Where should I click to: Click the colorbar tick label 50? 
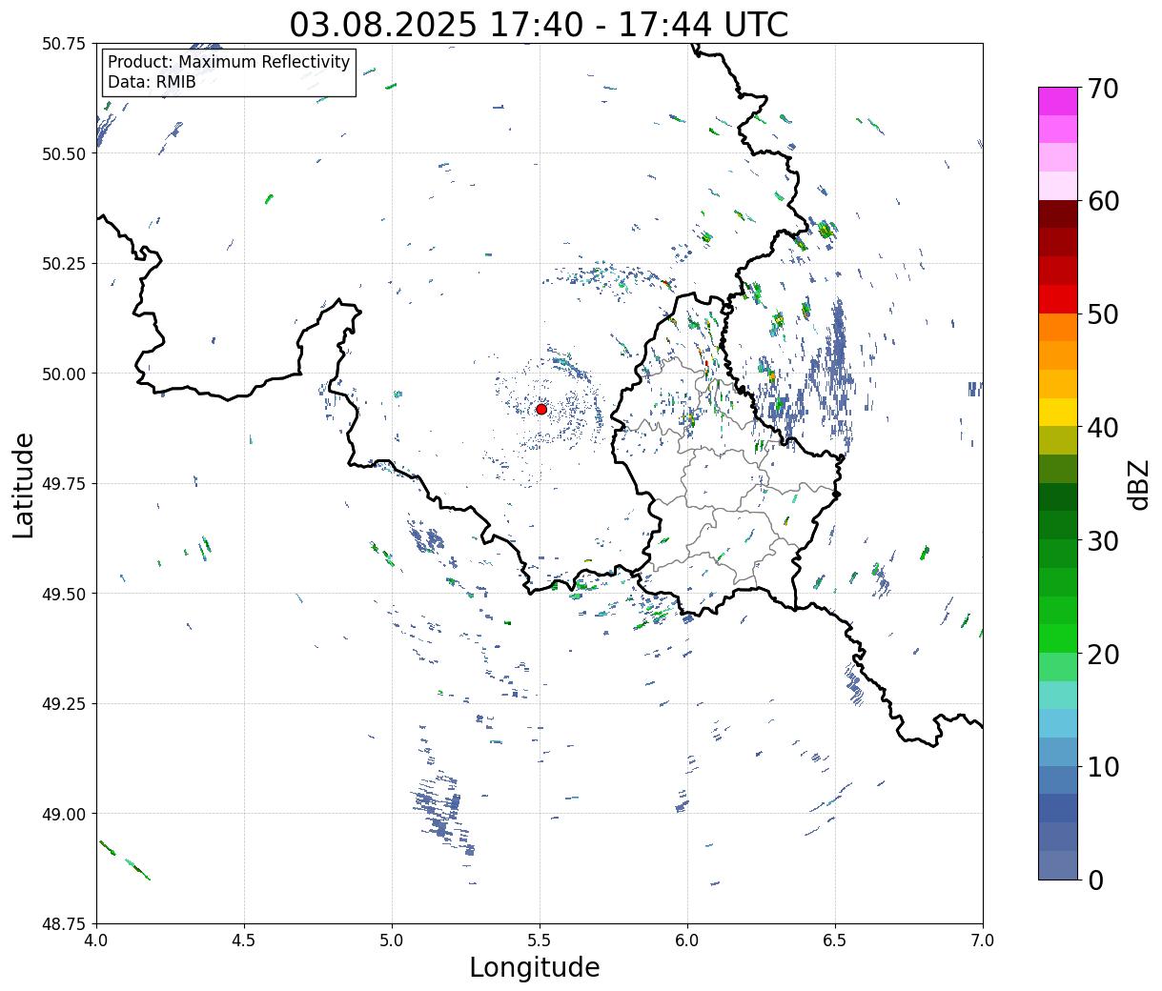pos(1102,314)
